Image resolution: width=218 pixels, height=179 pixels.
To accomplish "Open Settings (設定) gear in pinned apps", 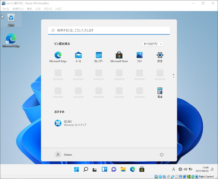I will 160,57.
